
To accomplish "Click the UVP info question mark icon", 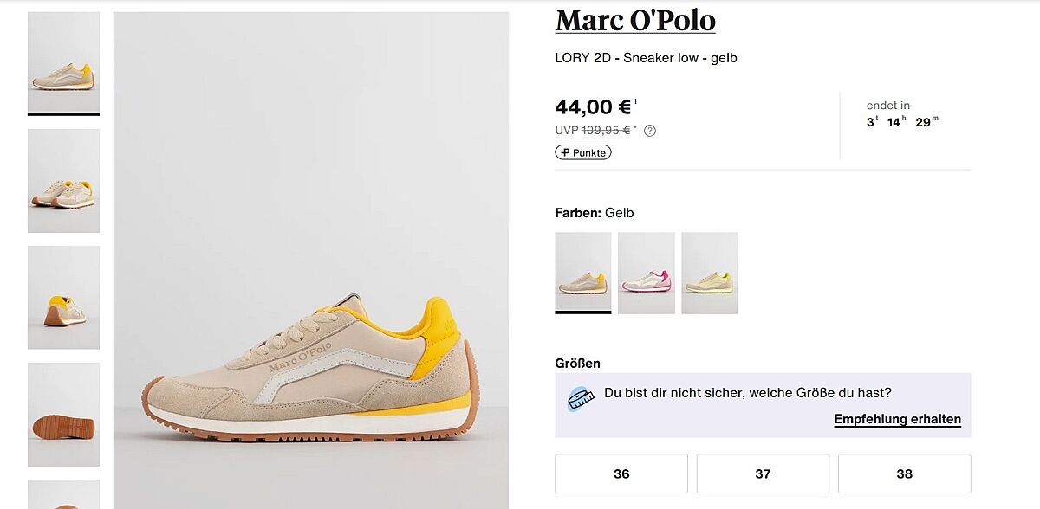I will coord(650,131).
